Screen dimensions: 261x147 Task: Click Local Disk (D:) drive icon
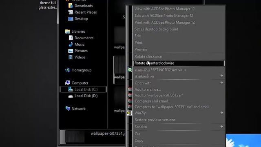click(71, 96)
